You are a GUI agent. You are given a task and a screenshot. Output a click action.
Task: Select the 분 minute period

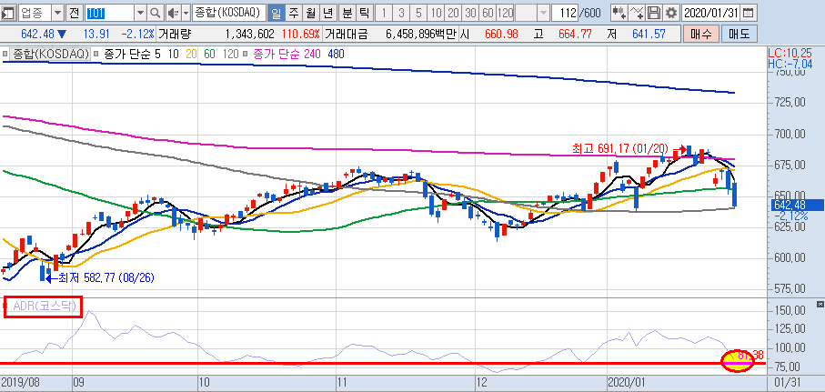[x=347, y=12]
